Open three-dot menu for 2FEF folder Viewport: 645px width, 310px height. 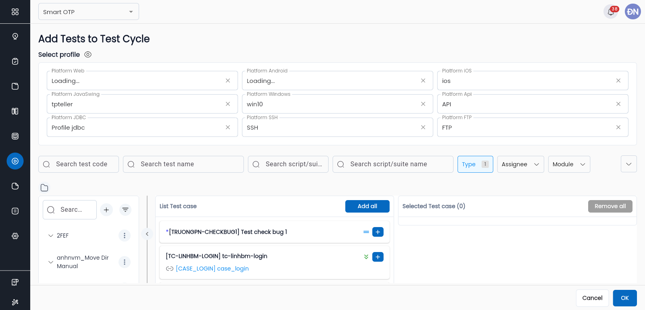point(125,236)
